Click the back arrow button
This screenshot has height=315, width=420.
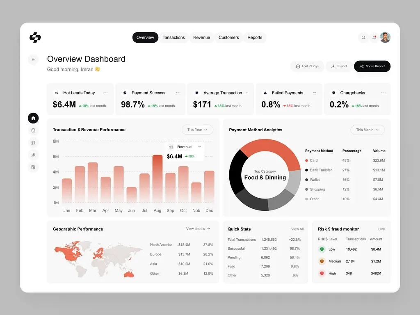tap(33, 59)
